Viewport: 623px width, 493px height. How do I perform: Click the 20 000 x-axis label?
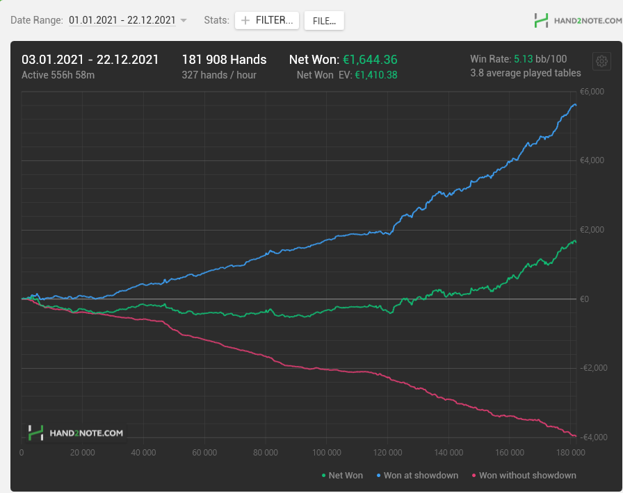point(82,453)
